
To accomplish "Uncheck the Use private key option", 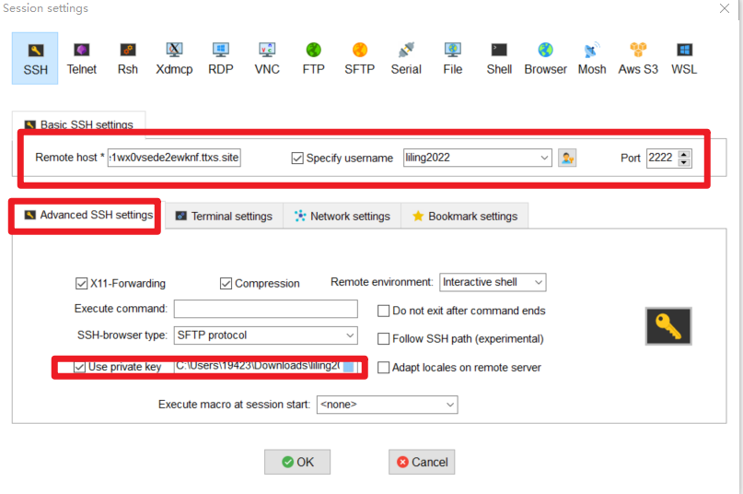I will pyautogui.click(x=79, y=367).
